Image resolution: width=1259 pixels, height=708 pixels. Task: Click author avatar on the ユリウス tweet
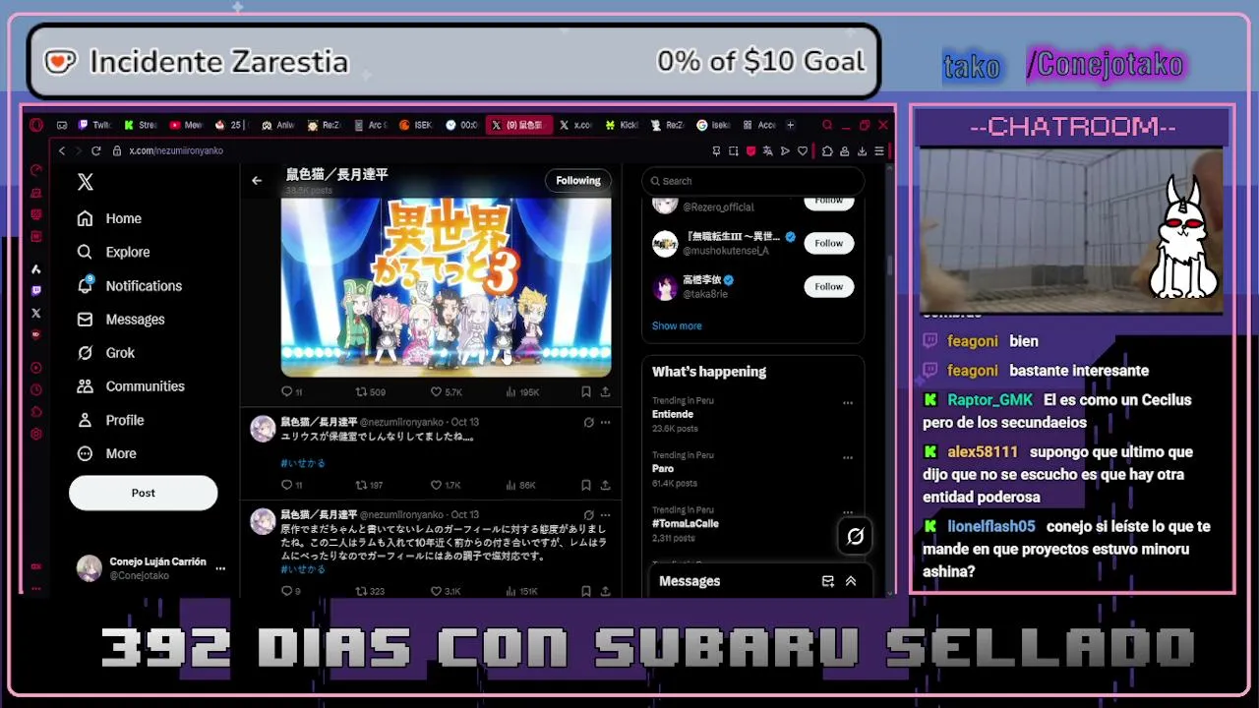point(263,429)
